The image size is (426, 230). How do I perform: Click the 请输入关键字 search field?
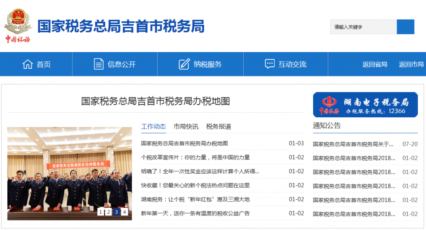(x=363, y=27)
